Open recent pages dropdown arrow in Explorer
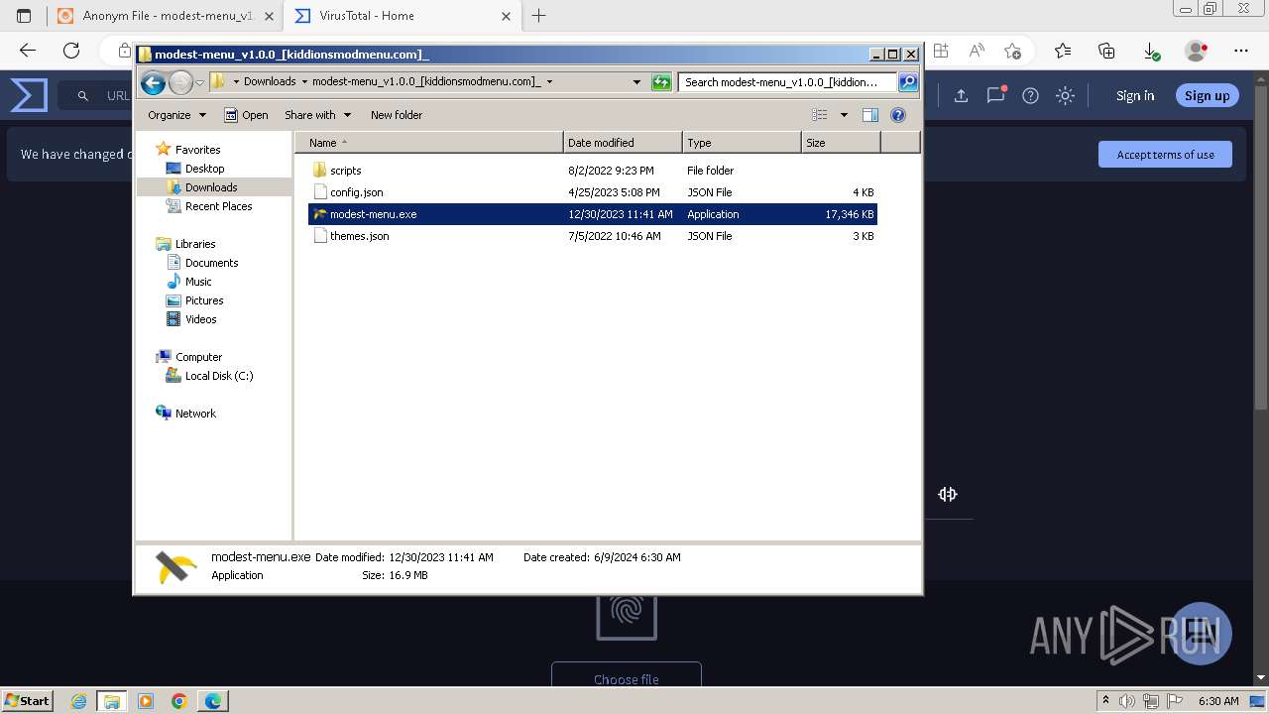 (199, 82)
